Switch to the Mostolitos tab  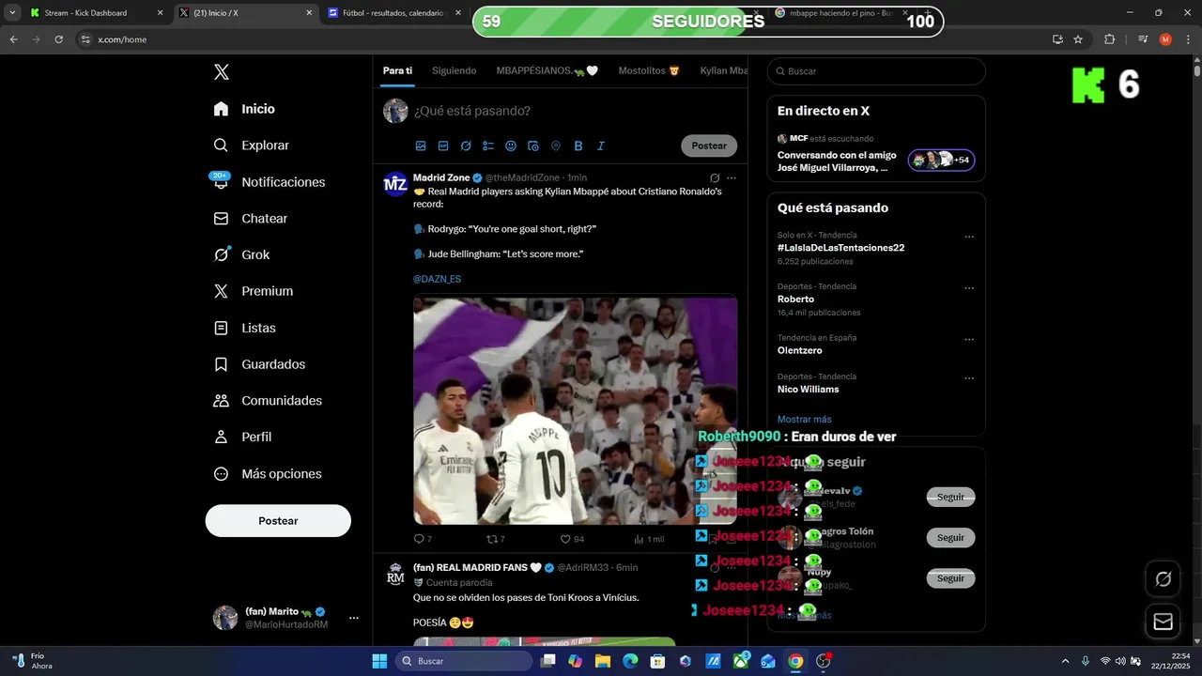tap(649, 70)
